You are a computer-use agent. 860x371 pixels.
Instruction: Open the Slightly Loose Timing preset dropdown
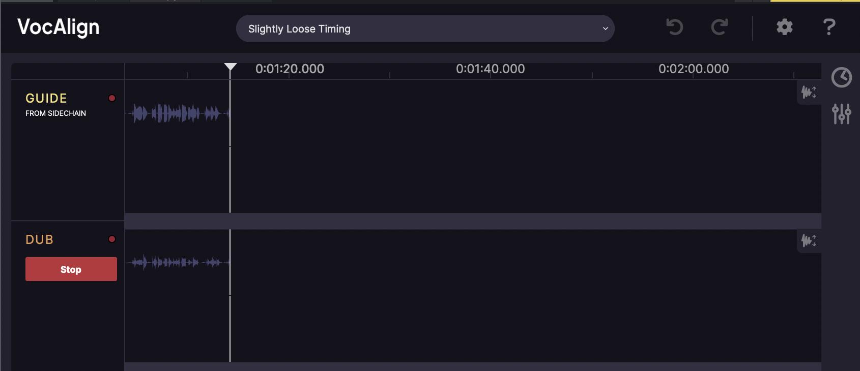coord(424,29)
